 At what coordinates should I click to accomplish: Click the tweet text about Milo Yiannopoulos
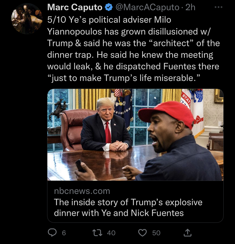[133, 49]
